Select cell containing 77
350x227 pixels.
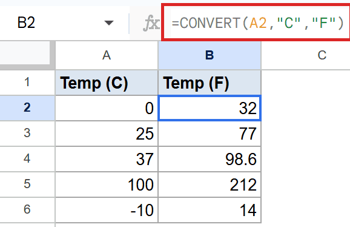(x=210, y=134)
